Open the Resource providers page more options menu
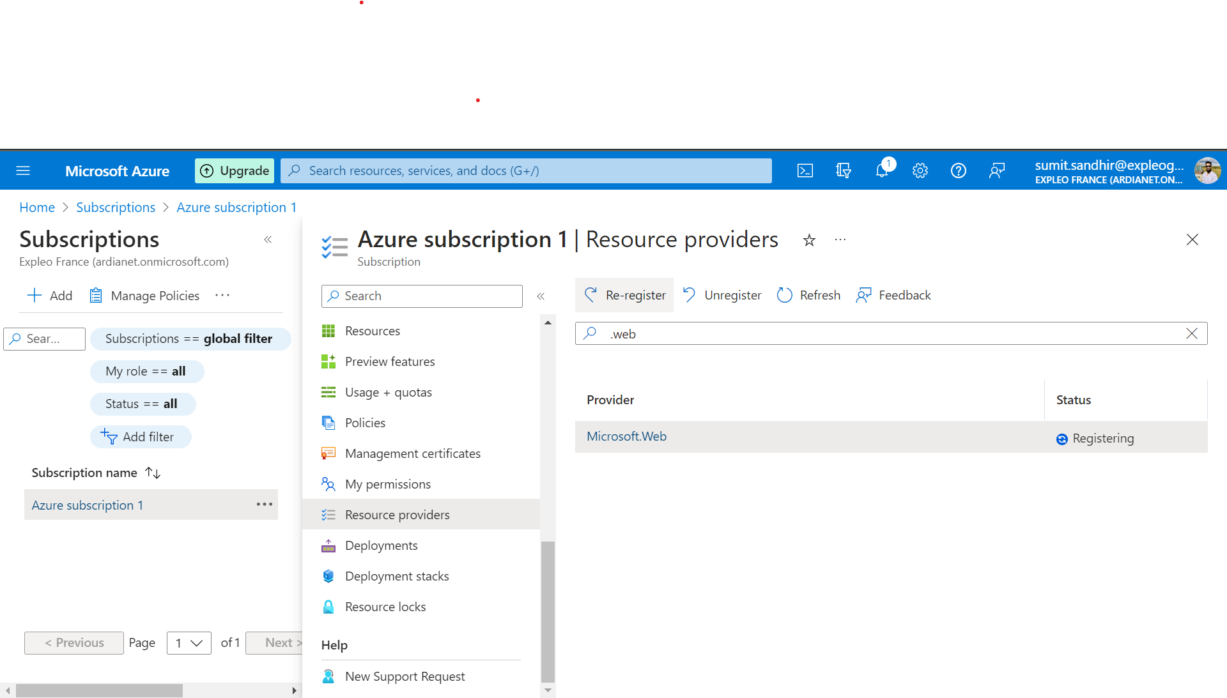This screenshot has width=1227, height=698. [x=840, y=239]
